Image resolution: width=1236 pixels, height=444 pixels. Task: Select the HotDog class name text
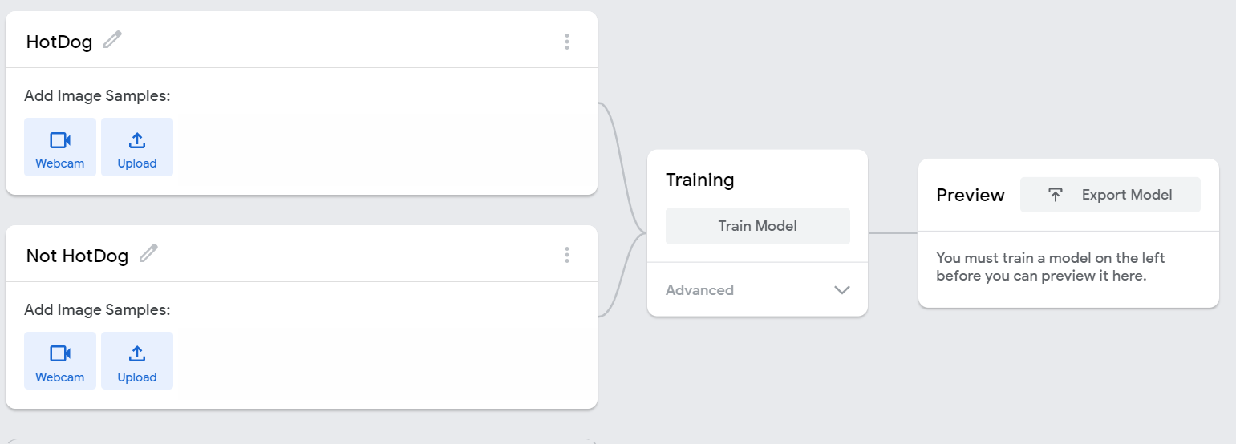pos(59,42)
